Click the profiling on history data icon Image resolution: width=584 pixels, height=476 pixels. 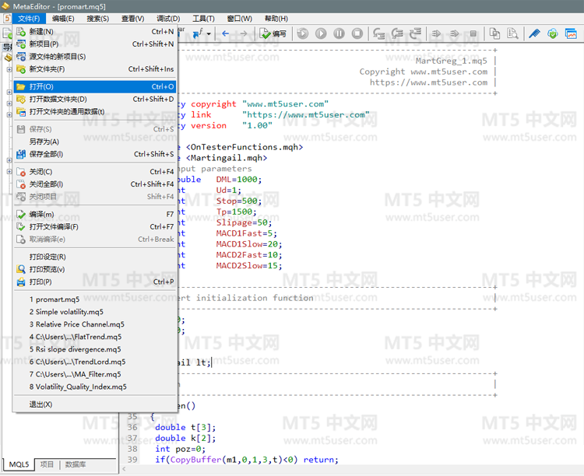pos(455,34)
